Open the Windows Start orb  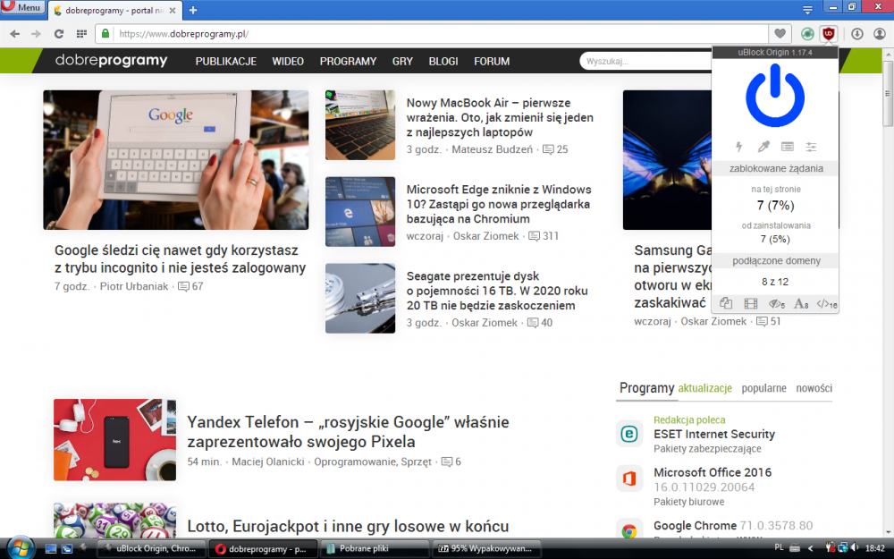(21, 548)
